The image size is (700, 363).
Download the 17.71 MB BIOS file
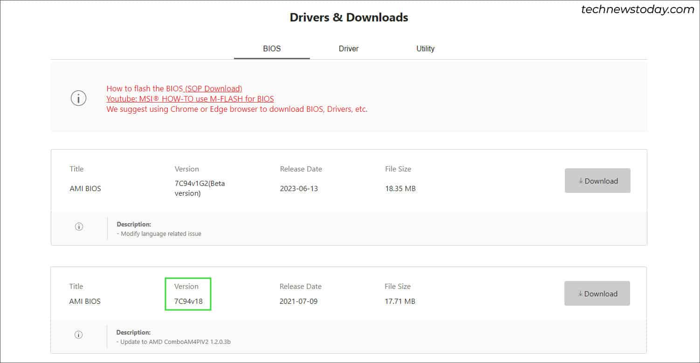[597, 294]
